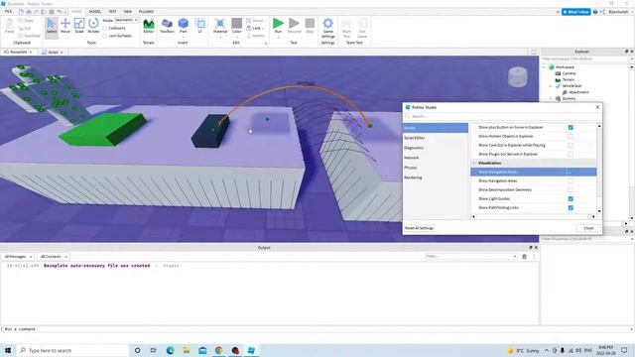This screenshot has width=635, height=357.
Task: Collapse the Workspace node in Explorer
Action: pyautogui.click(x=545, y=67)
